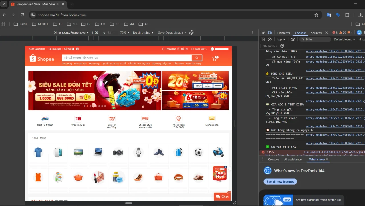The image size is (365, 206).
Task: Click the orange Shopee search button
Action: tap(197, 58)
